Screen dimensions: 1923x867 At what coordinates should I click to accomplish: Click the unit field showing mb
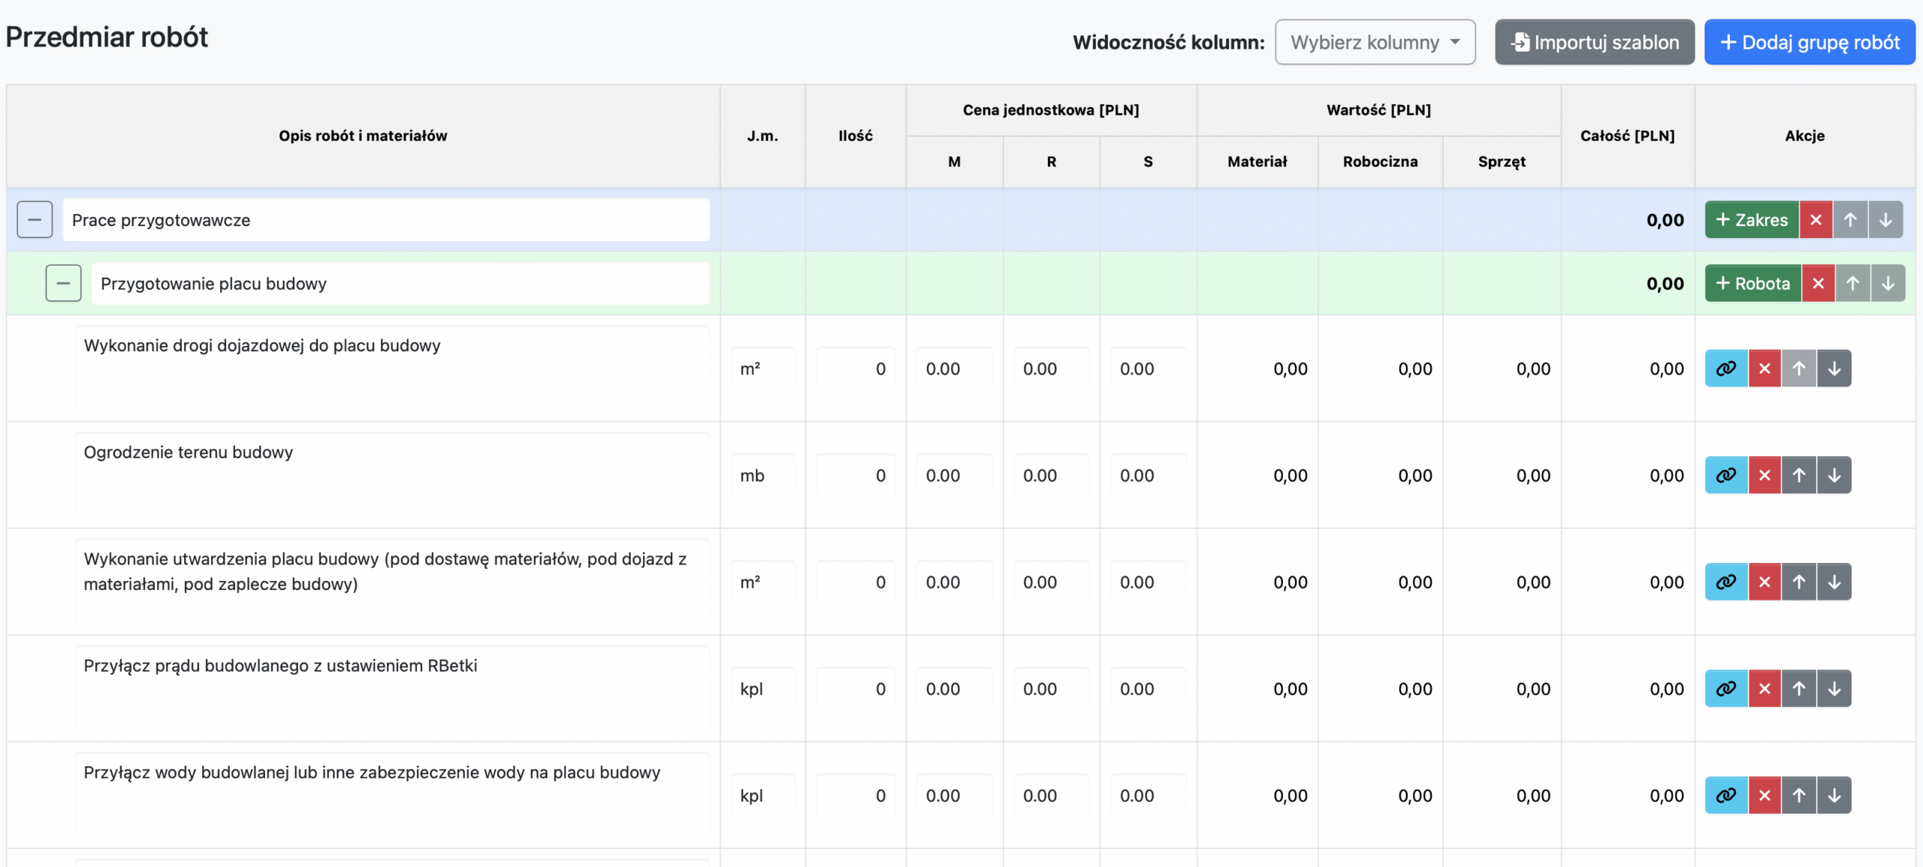762,475
